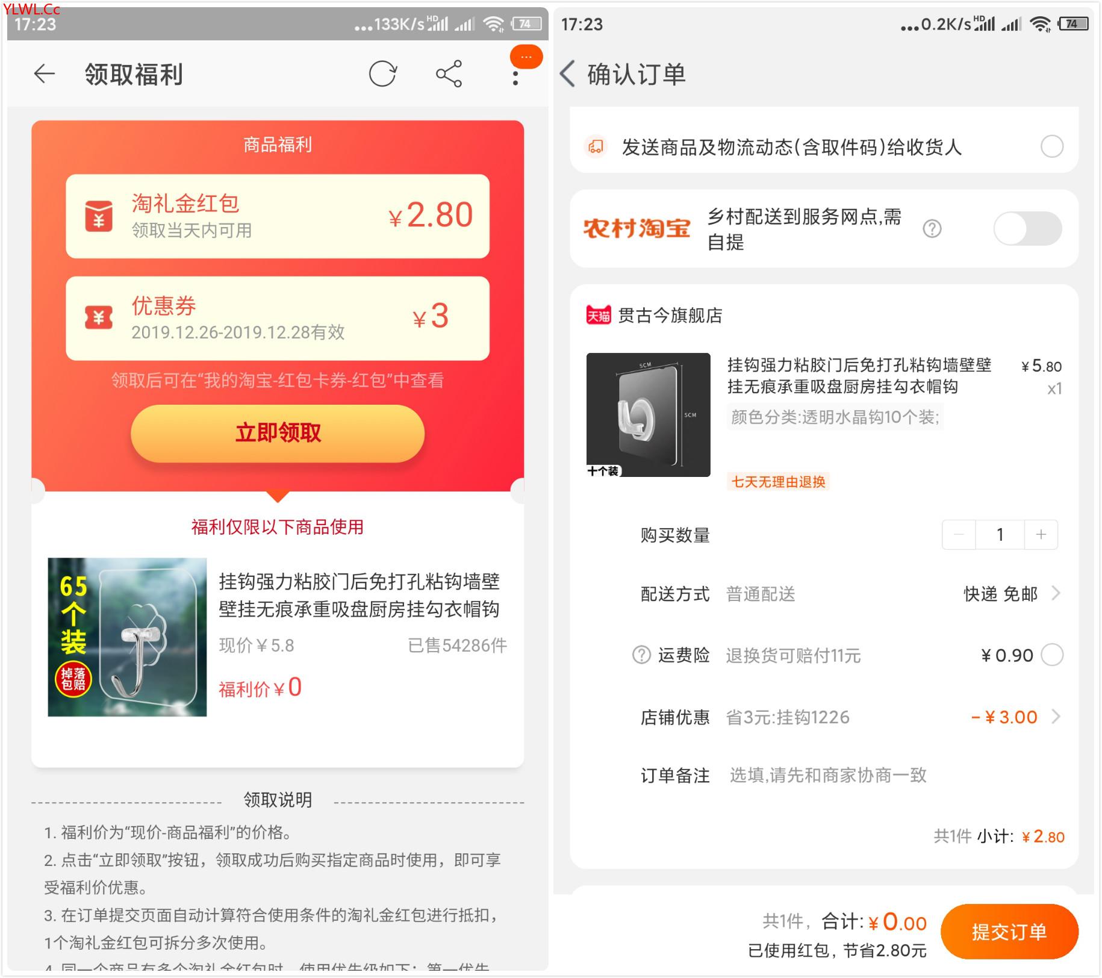Open the 运费险 help question mark
Image resolution: width=1102 pixels, height=978 pixels.
(x=641, y=655)
